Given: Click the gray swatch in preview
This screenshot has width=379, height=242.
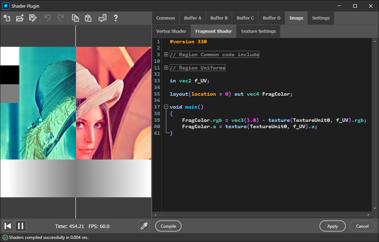Looking at the screenshot, I should (x=10, y=94).
